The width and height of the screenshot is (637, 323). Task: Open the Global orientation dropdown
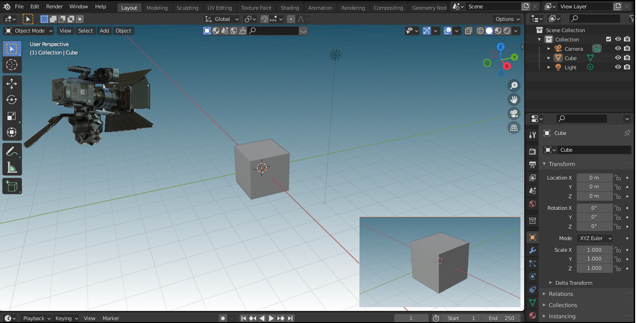222,19
